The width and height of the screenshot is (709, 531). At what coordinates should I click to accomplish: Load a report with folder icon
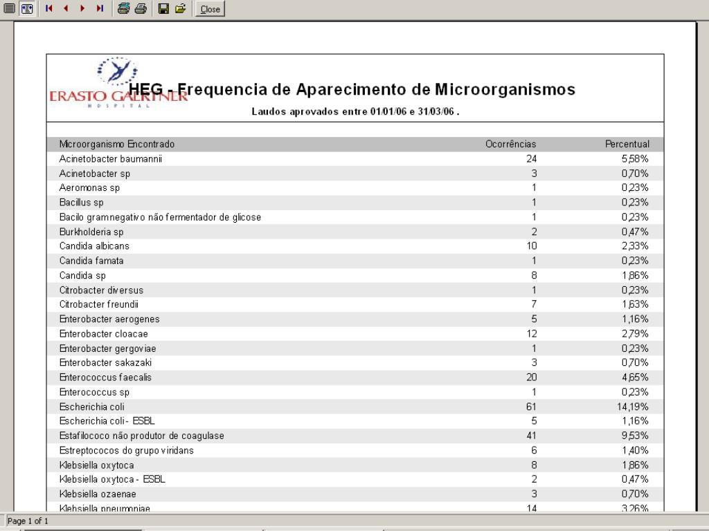181,8
